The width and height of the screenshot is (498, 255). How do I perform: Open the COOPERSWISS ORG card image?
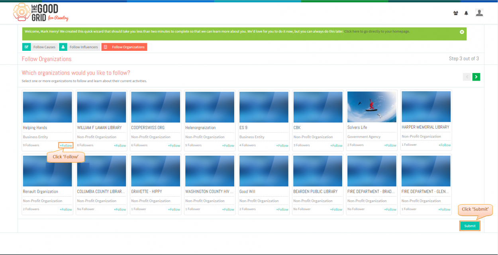(156, 107)
